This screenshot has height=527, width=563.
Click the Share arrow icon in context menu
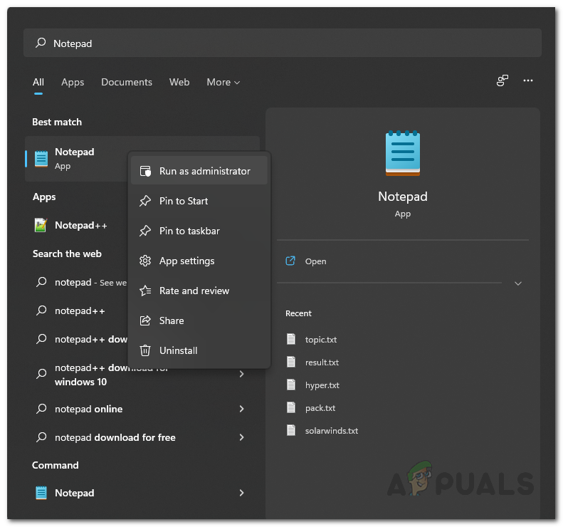coord(145,320)
